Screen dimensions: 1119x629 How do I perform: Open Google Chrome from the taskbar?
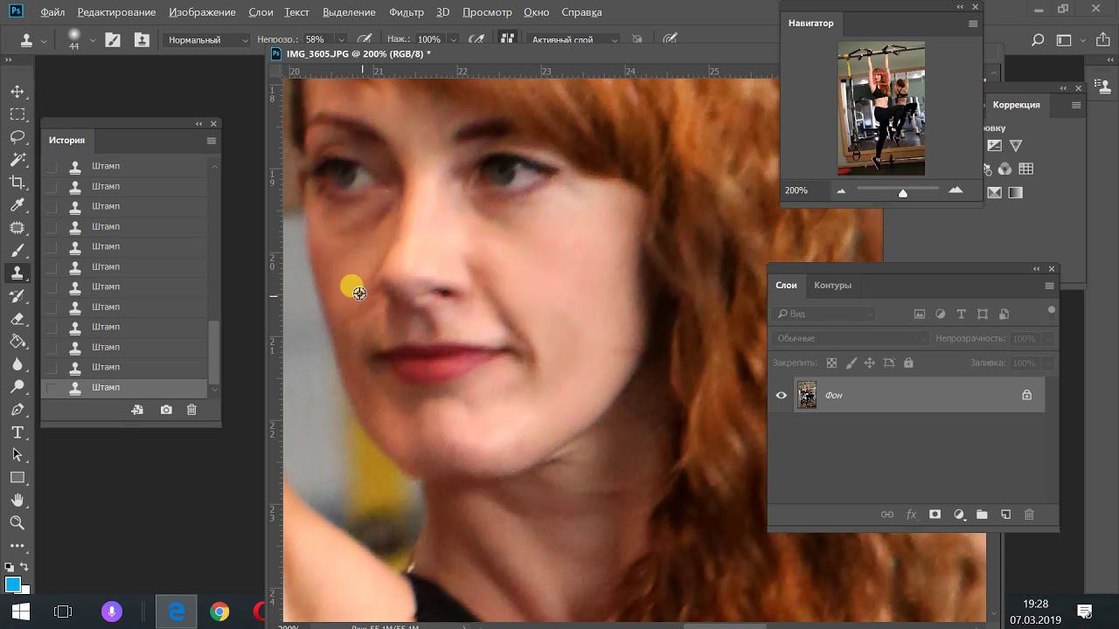pos(219,612)
